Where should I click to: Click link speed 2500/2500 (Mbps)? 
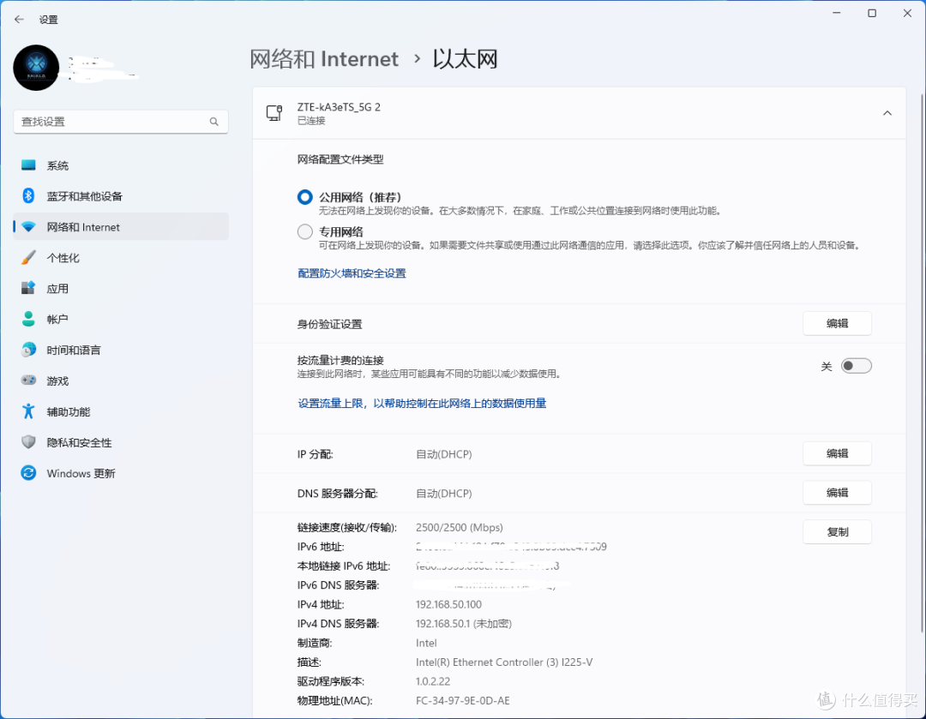pyautogui.click(x=460, y=527)
